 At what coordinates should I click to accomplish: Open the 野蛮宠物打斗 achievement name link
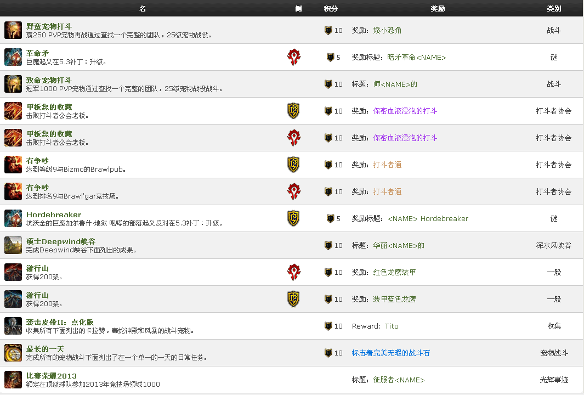[x=49, y=26]
